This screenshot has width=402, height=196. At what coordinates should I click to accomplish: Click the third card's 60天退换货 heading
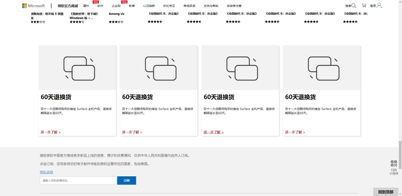(219, 97)
